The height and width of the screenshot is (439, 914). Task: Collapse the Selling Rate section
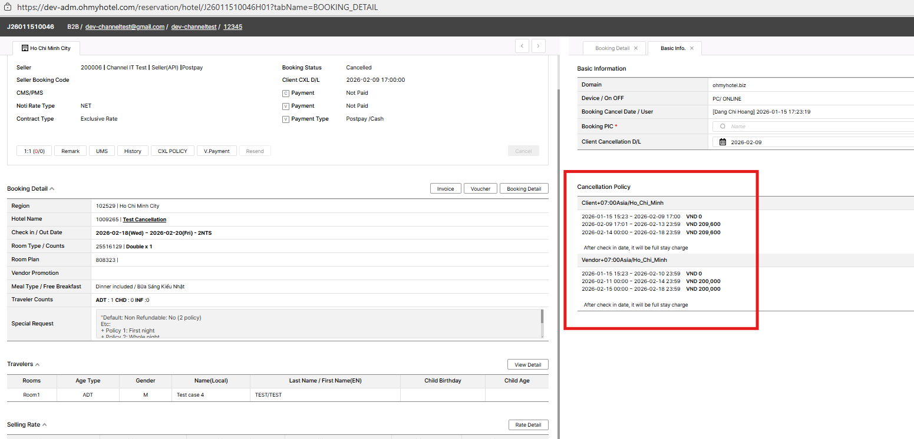pos(44,425)
